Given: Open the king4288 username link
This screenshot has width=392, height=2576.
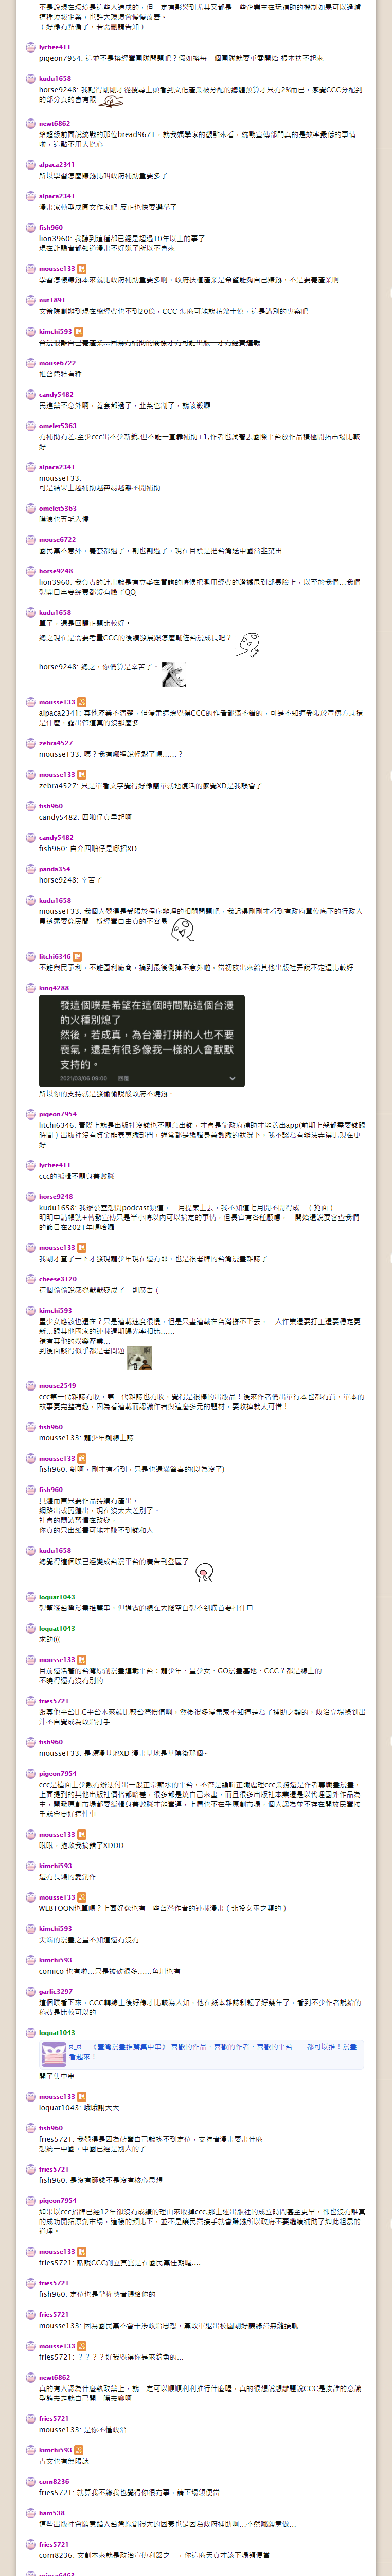Looking at the screenshot, I should click(54, 988).
